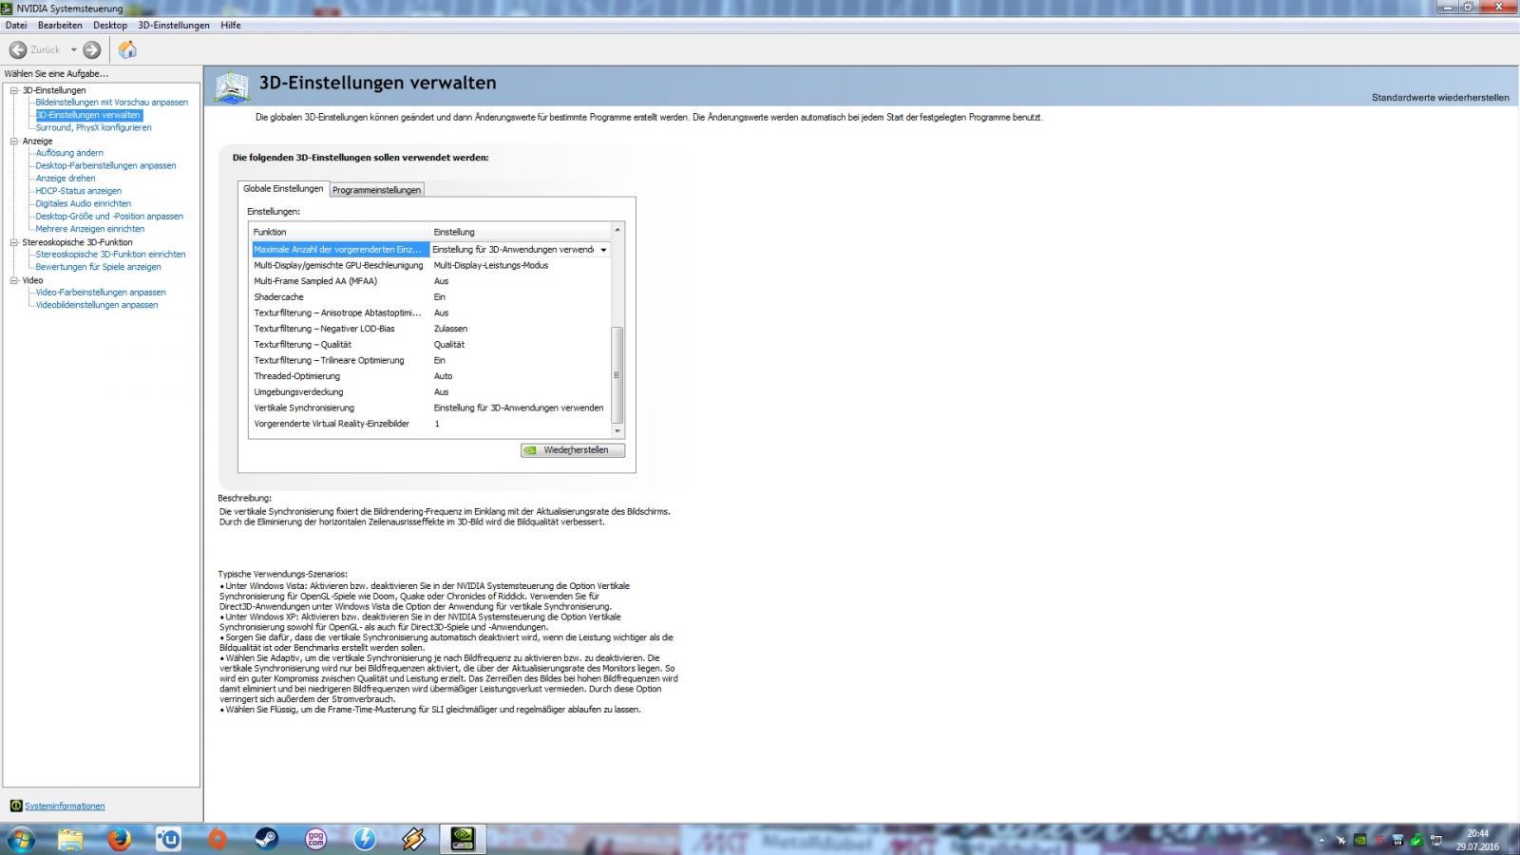The image size is (1520, 855).
Task: Open Windows Explorer from taskbar
Action: click(70, 839)
